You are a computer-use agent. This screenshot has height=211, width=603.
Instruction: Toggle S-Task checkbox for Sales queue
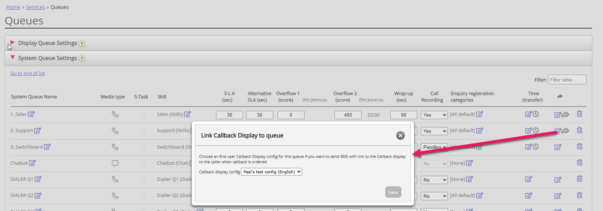143,115
